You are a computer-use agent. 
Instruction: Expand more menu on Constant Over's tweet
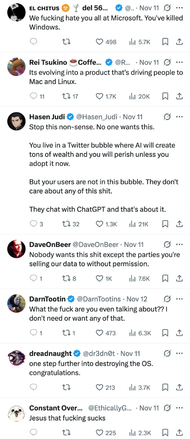pos(180,408)
